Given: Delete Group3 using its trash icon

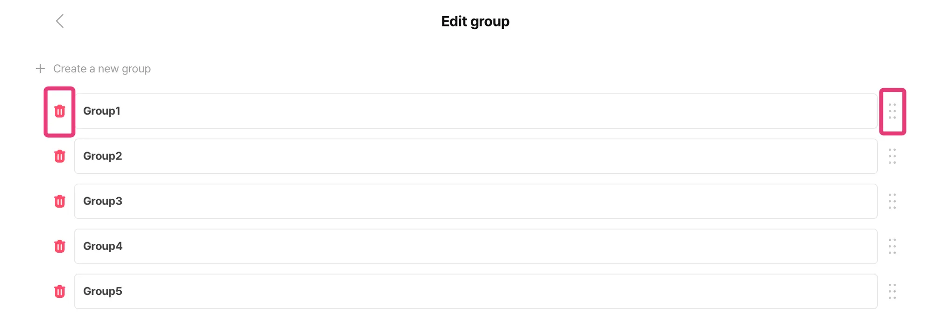Looking at the screenshot, I should [x=59, y=201].
